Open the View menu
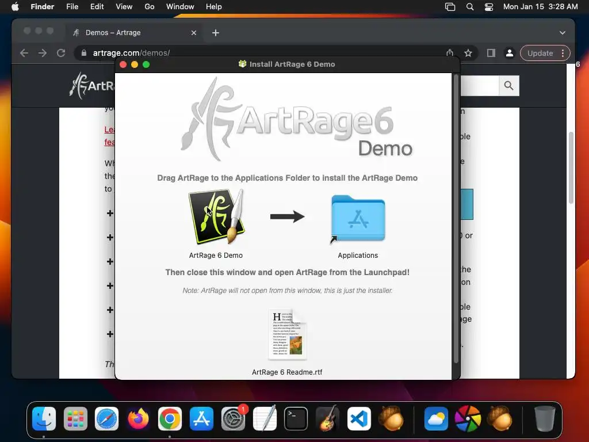The height and width of the screenshot is (442, 589). pyautogui.click(x=124, y=7)
